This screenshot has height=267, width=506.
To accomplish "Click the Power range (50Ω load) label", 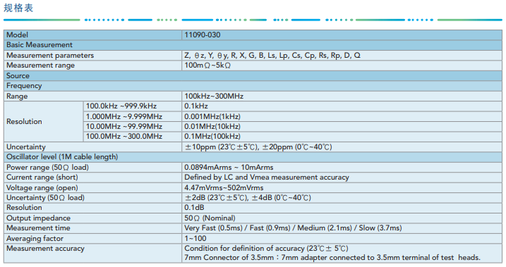I will click(x=47, y=168).
